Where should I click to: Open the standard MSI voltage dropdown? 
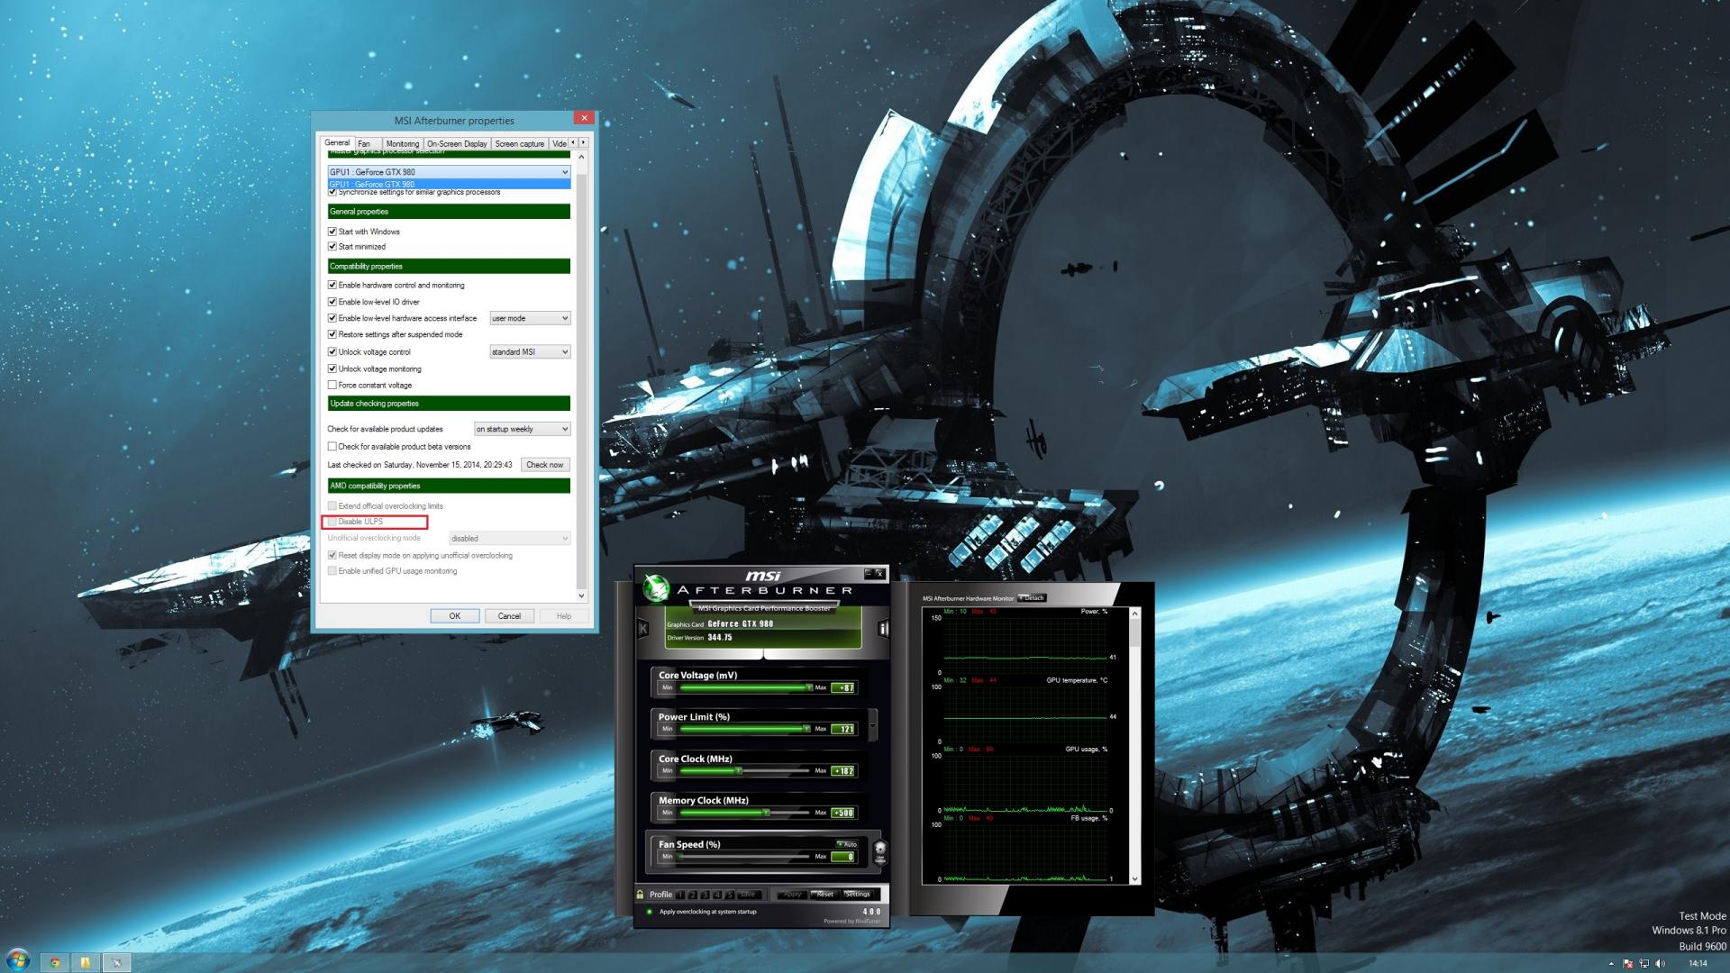coord(530,351)
